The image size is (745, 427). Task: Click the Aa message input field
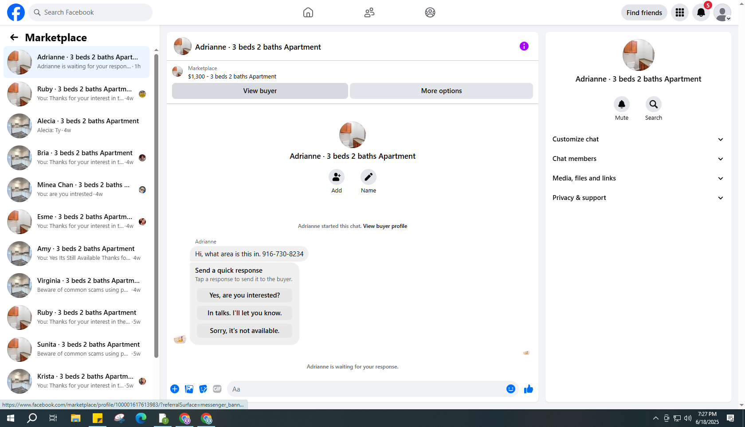[366, 389]
